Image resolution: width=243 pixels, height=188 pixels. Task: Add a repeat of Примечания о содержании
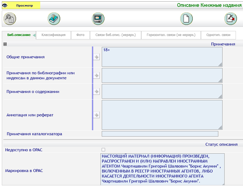[97, 92]
